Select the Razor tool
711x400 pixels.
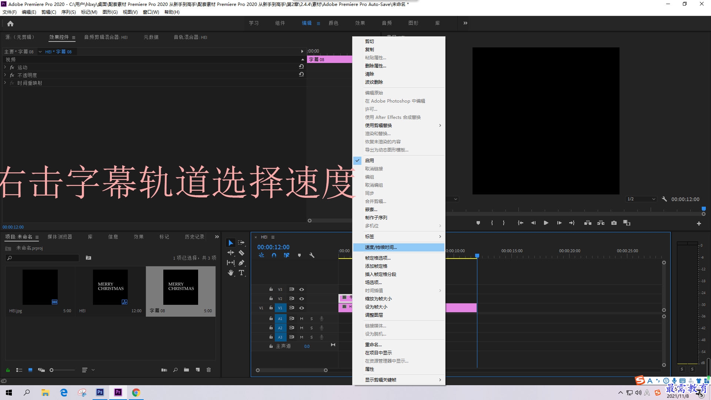coord(241,253)
